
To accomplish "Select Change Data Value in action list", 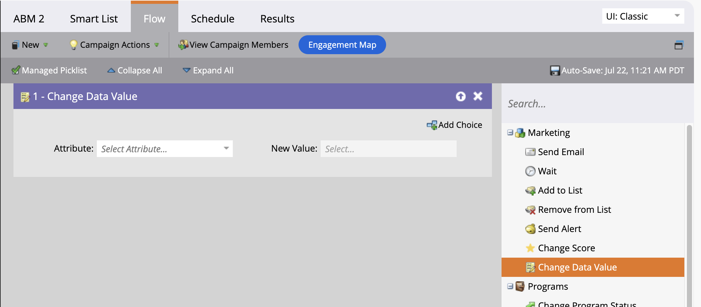I will click(x=593, y=267).
